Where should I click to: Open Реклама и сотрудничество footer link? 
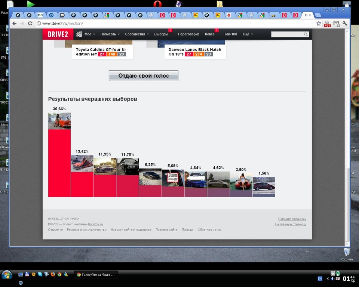(x=87, y=229)
